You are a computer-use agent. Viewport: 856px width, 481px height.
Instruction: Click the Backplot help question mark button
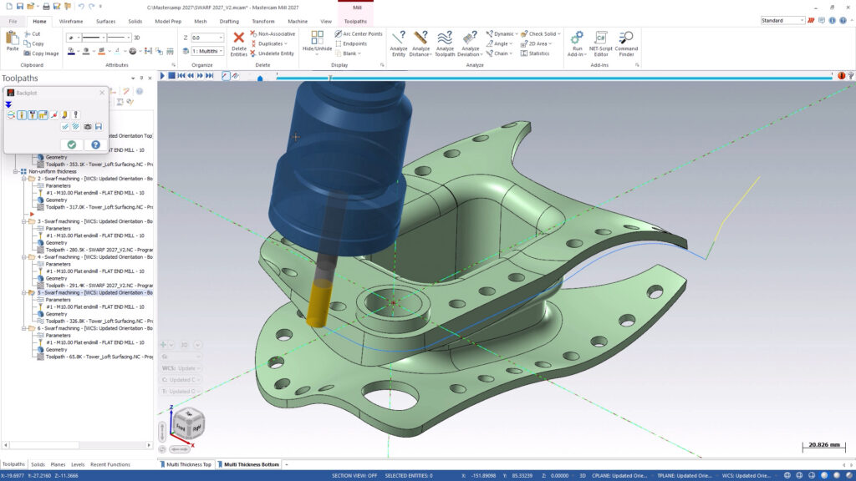click(x=95, y=144)
